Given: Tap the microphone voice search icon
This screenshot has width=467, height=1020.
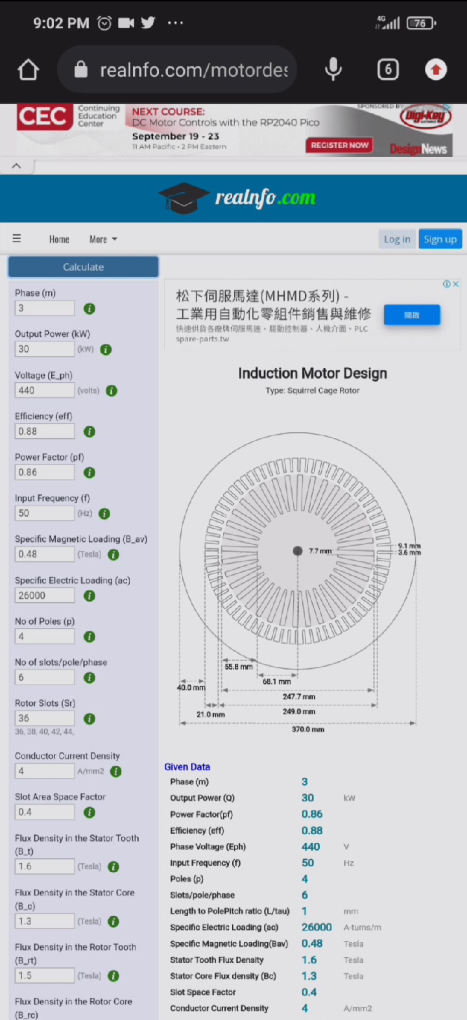Looking at the screenshot, I should click(x=333, y=69).
